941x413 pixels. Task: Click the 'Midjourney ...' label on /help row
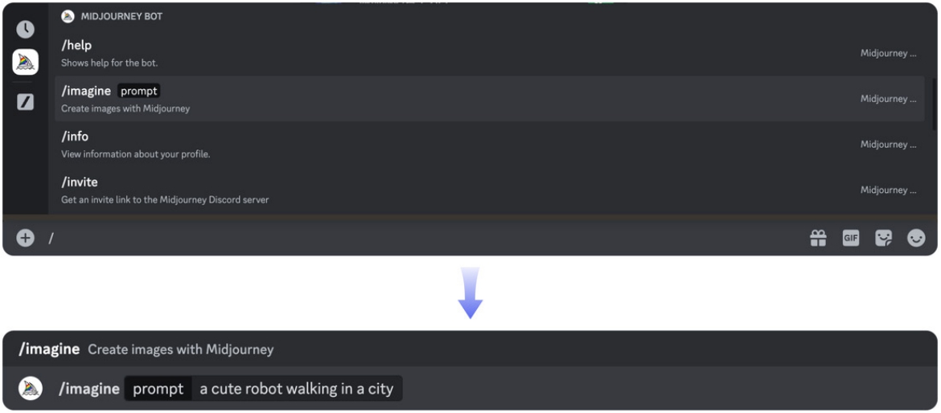click(888, 53)
